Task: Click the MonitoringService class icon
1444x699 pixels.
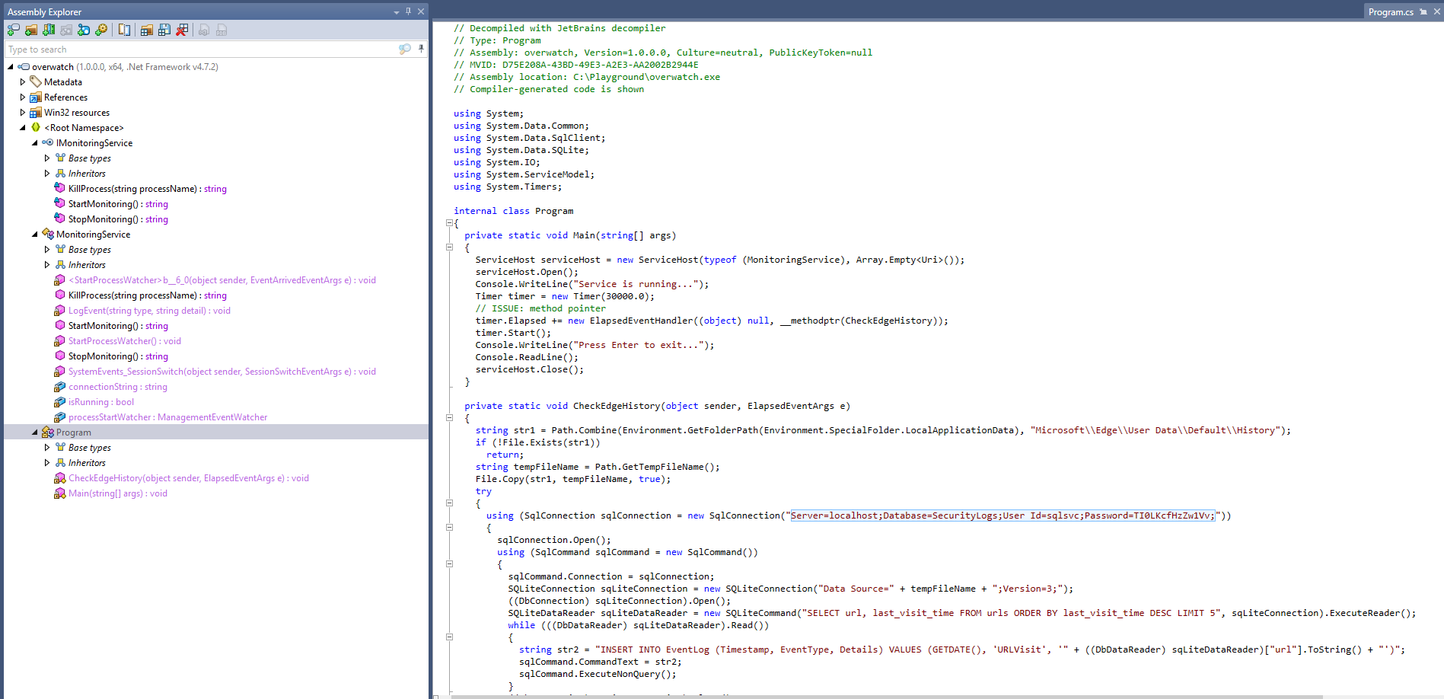Action: tap(48, 235)
